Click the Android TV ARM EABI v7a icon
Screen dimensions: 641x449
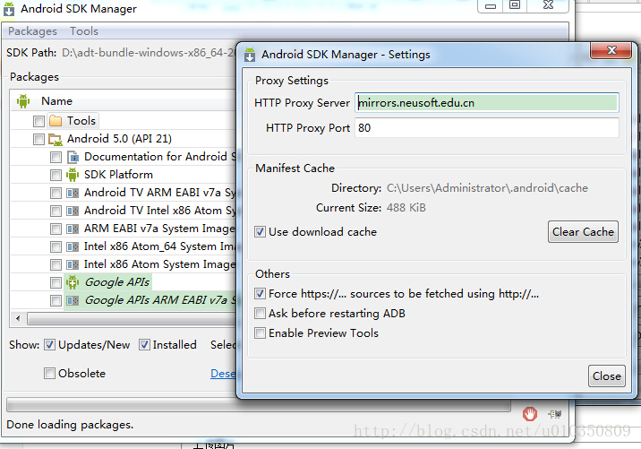(73, 193)
